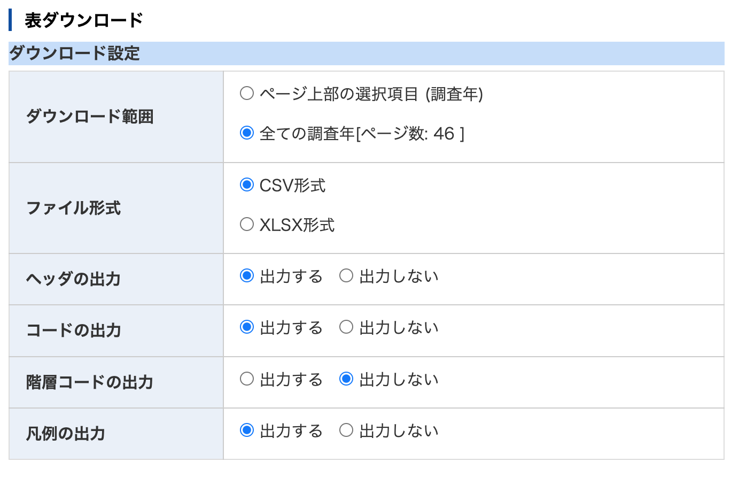Viewport: 731px width, 477px height.
Task: Enable 出力する for 凡例の出力
Action: tap(247, 430)
